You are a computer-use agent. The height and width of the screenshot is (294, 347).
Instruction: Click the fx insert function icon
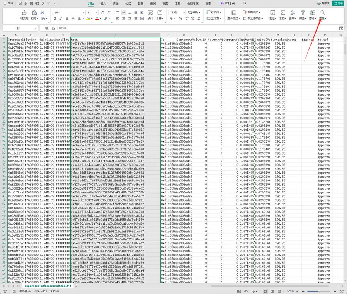coord(53,28)
